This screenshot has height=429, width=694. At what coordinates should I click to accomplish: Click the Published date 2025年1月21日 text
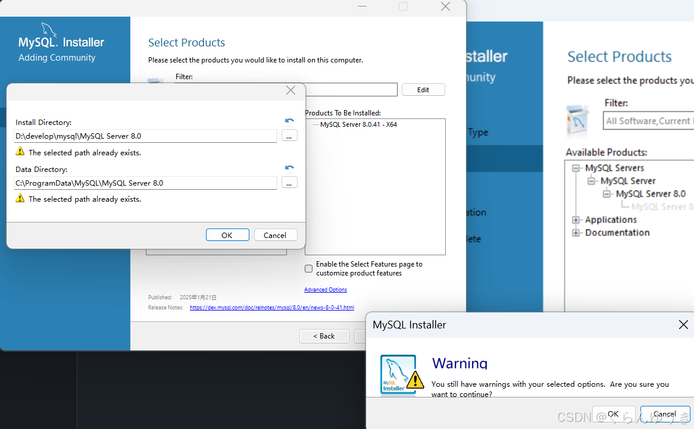[198, 297]
